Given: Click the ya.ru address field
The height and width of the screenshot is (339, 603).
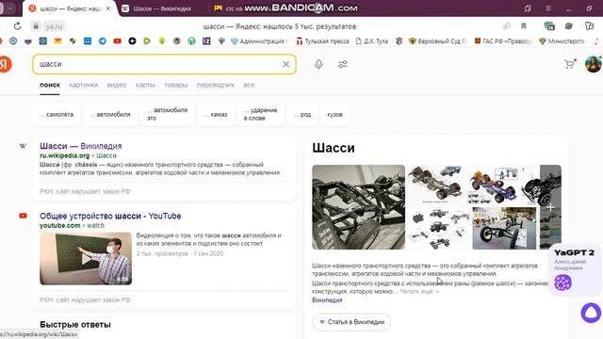Looking at the screenshot, I should click(x=54, y=26).
